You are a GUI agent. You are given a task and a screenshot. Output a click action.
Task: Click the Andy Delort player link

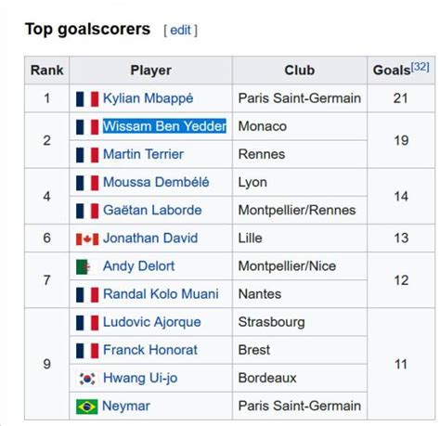point(138,266)
